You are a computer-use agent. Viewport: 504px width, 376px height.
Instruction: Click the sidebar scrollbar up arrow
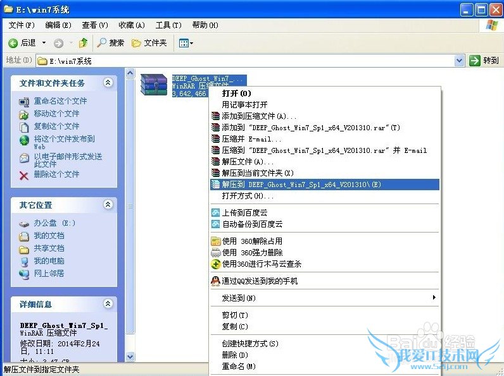click(130, 73)
